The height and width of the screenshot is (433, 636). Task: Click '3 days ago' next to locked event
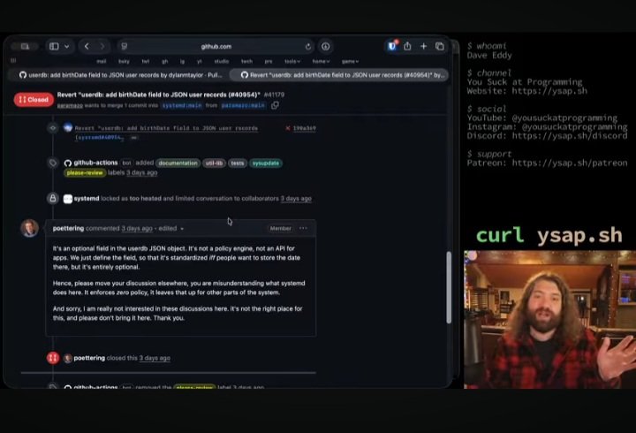(x=296, y=199)
